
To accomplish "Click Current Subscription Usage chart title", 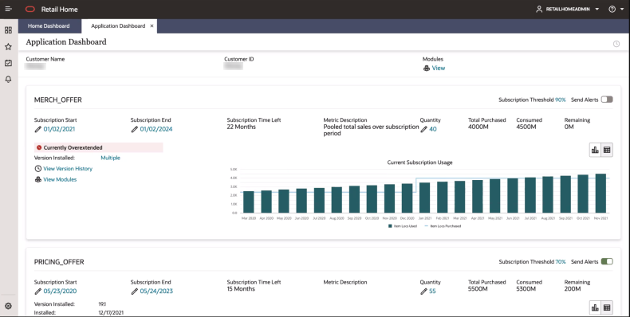I will pos(419,162).
